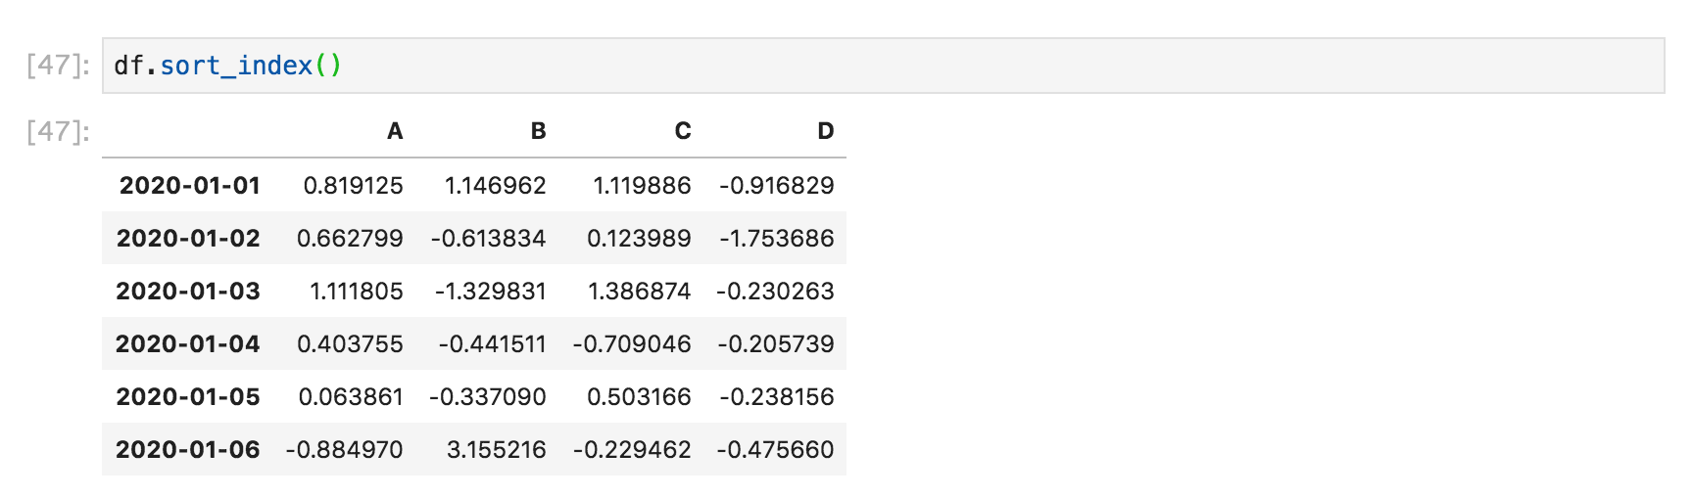Viewport: 1693px width, 497px height.
Task: Click row index 2020-01-02
Action: tap(188, 239)
